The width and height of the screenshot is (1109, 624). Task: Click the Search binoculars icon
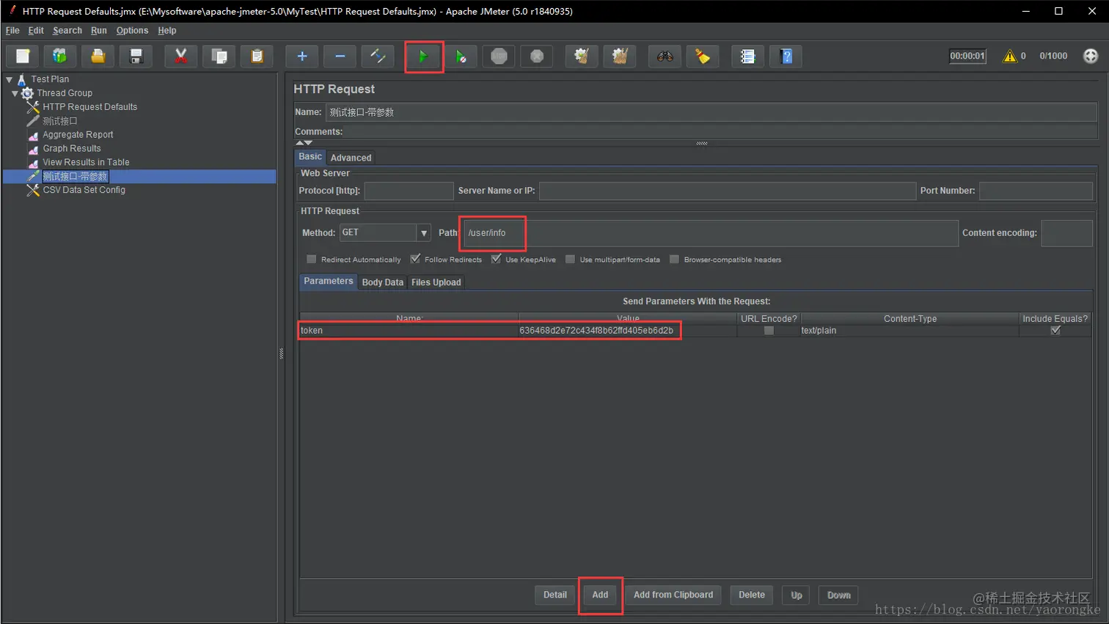[x=665, y=56]
